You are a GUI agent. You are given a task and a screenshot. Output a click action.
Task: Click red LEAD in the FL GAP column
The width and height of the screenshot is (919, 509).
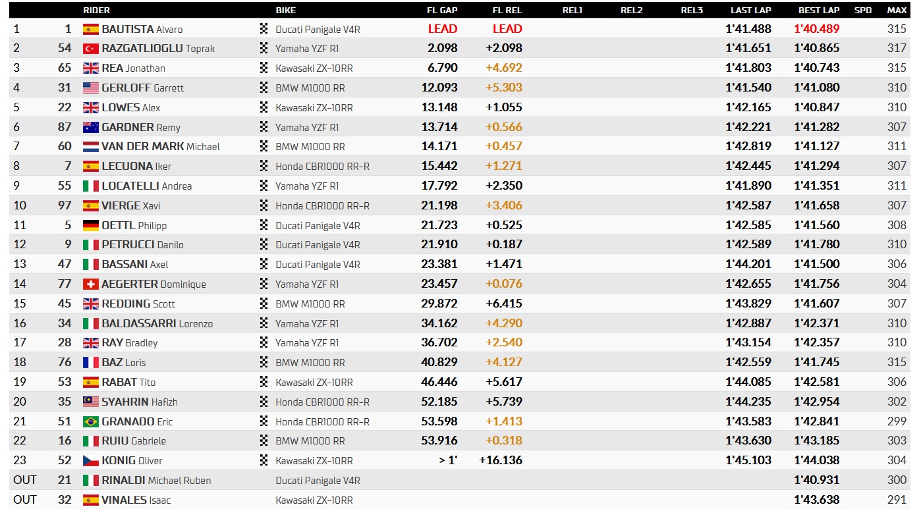(x=443, y=29)
